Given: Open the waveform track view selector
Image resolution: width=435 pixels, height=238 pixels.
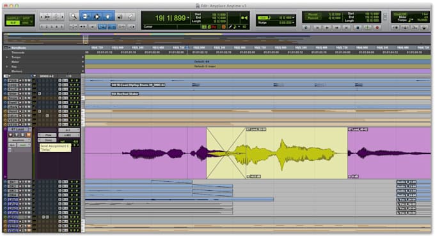Looking at the screenshot, I should click(x=19, y=140).
